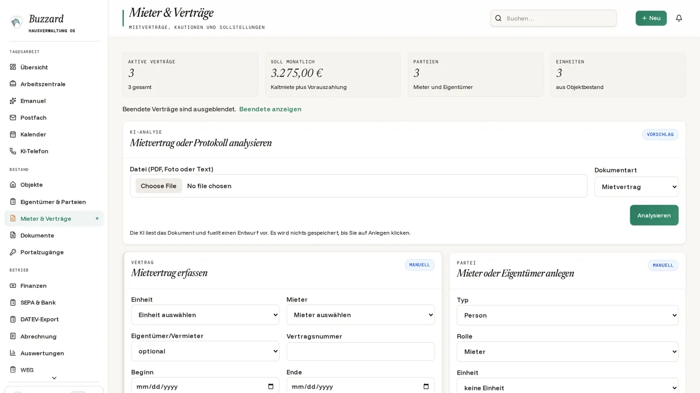The height and width of the screenshot is (393, 700).
Task: Open the Auswertungen chart icon
Action: pyautogui.click(x=13, y=353)
